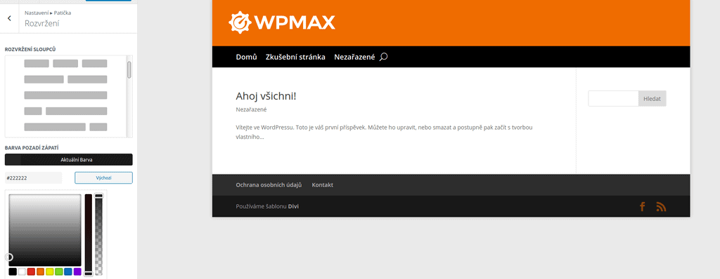Click the Rozvržení section heading
Viewport: 720px width, 279px height.
tap(41, 23)
